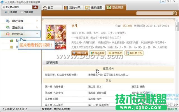This screenshot has height=112, width=179.
Task: Click the 开始阅读 button
Action: [x=80, y=53]
